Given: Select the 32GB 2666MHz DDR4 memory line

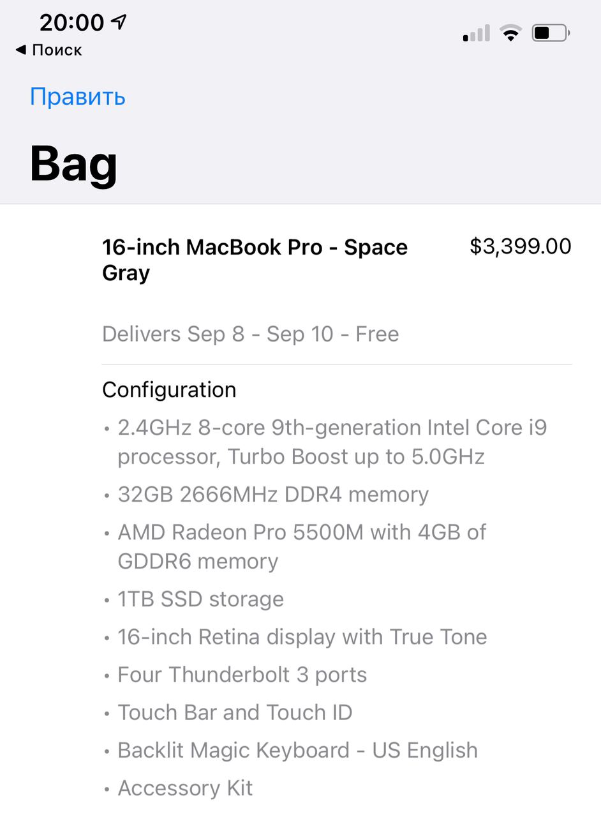Looking at the screenshot, I should pos(273,495).
